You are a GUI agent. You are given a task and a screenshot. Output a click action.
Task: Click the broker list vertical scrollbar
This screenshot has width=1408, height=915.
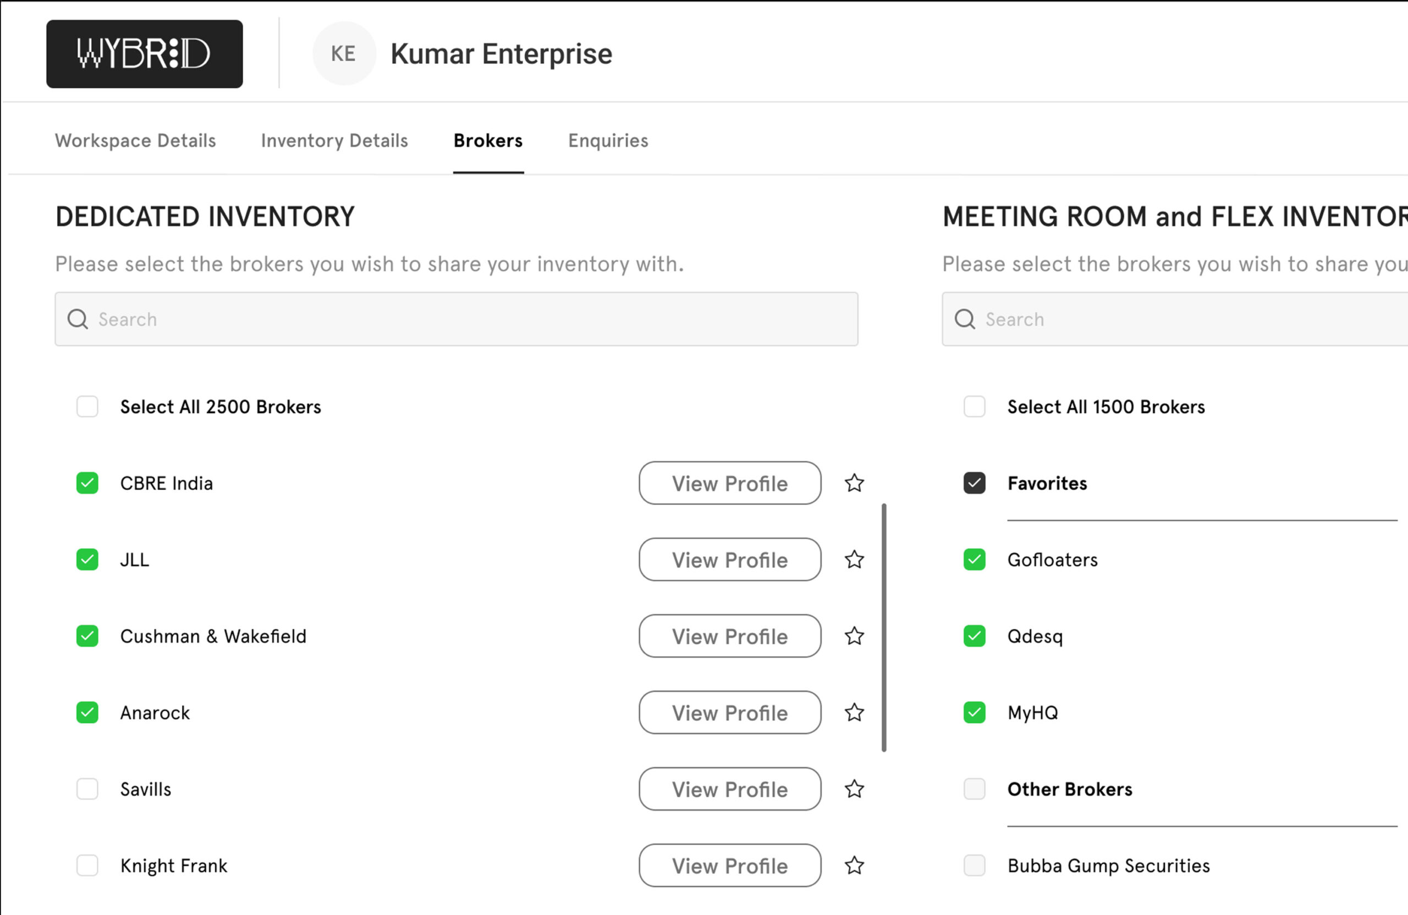(884, 627)
